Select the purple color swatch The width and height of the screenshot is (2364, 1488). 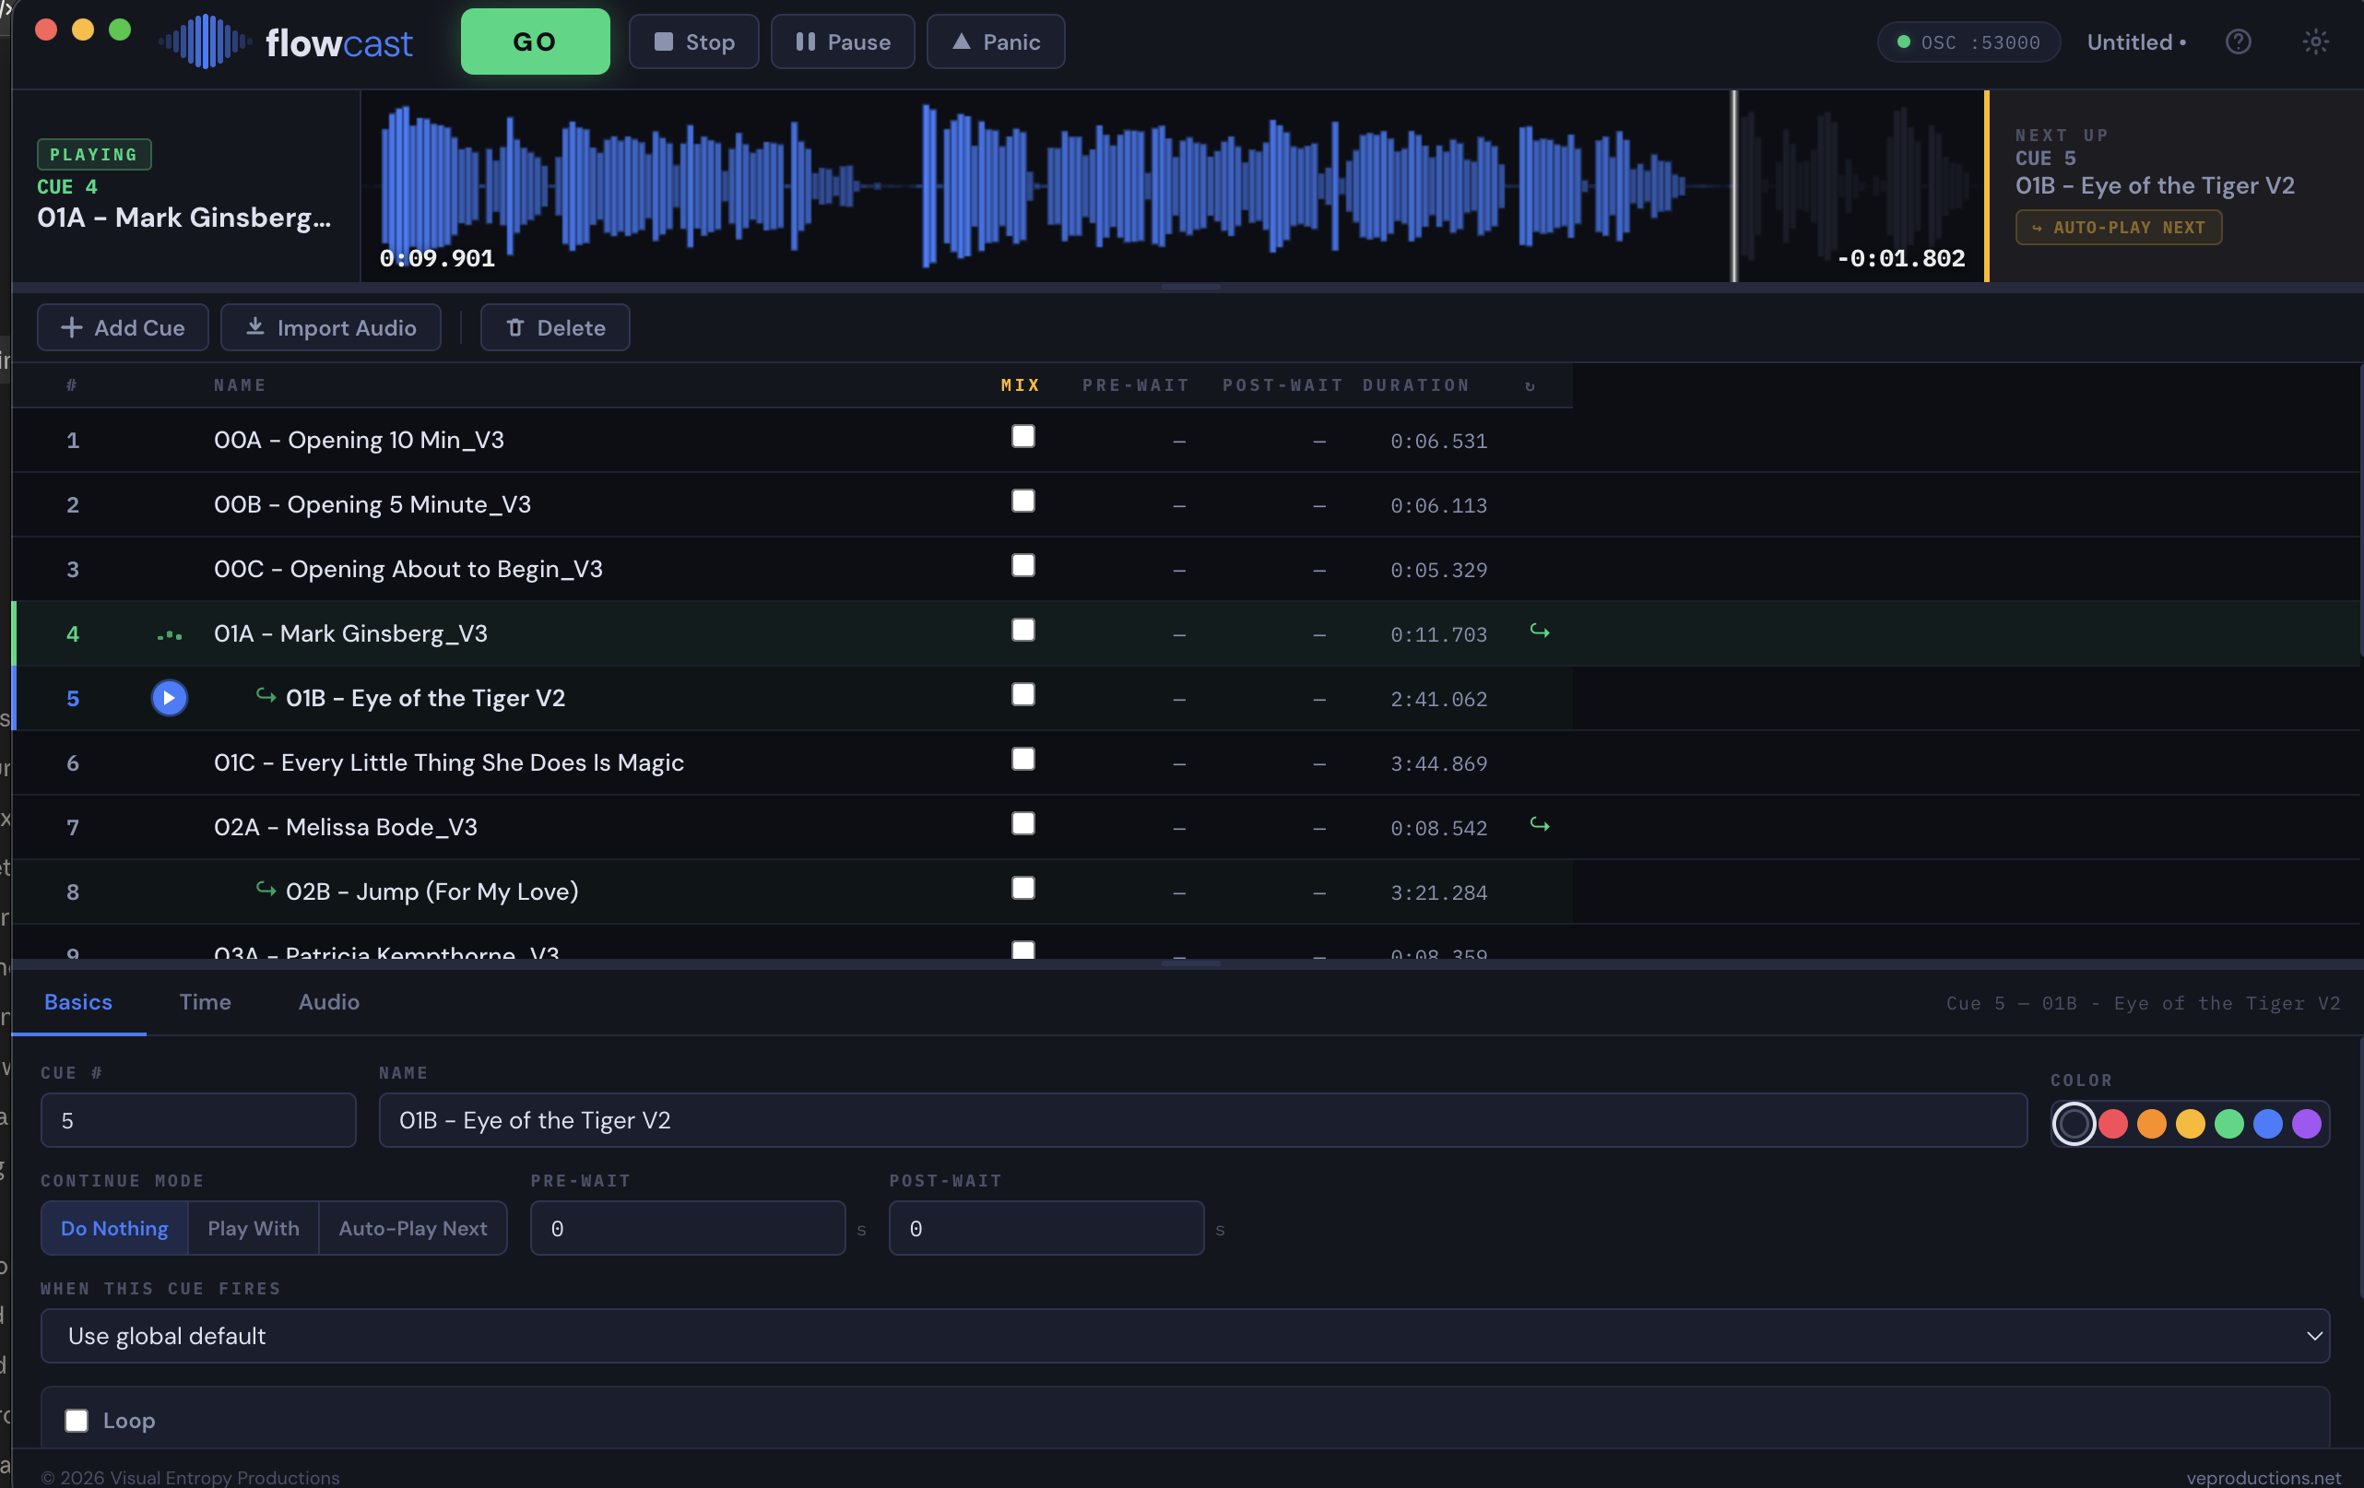(x=2307, y=1124)
